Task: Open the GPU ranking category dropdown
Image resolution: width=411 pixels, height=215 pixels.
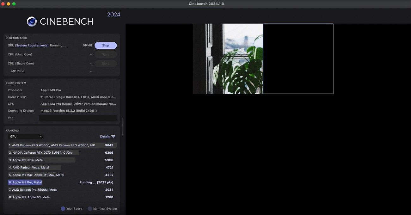Action: click(x=26, y=137)
